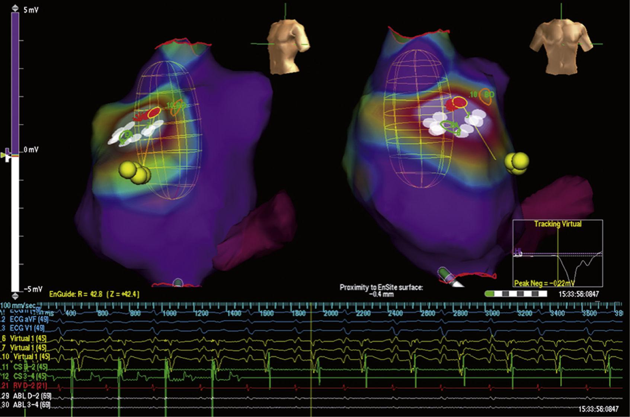Click the torso orientation icon in right view
The image size is (630, 417).
click(562, 46)
